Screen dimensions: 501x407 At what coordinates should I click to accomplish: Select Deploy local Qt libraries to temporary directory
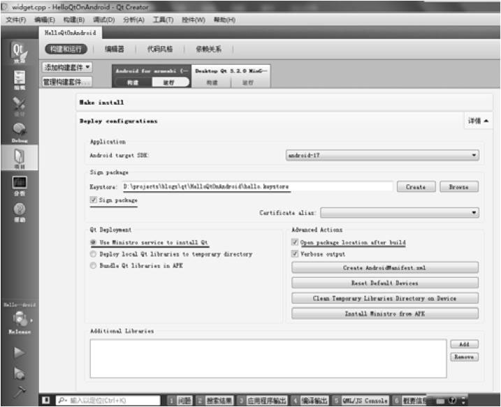[x=94, y=254]
